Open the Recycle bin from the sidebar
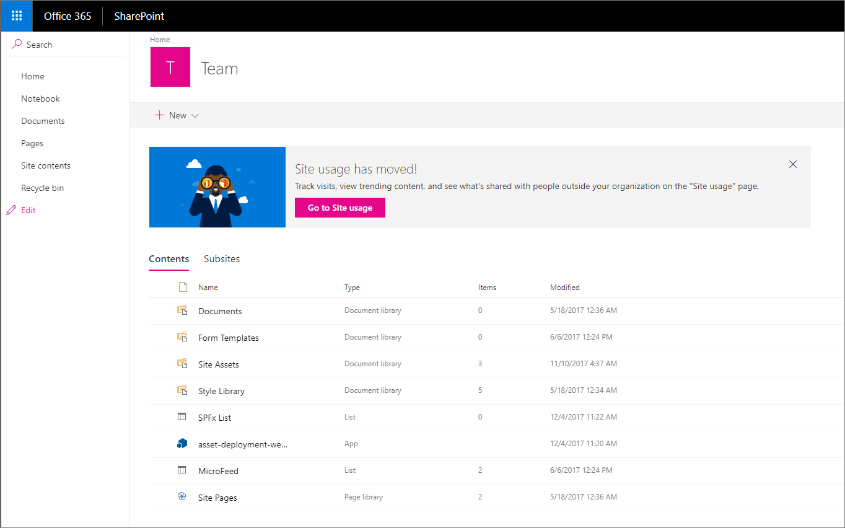845x528 pixels. tap(42, 187)
